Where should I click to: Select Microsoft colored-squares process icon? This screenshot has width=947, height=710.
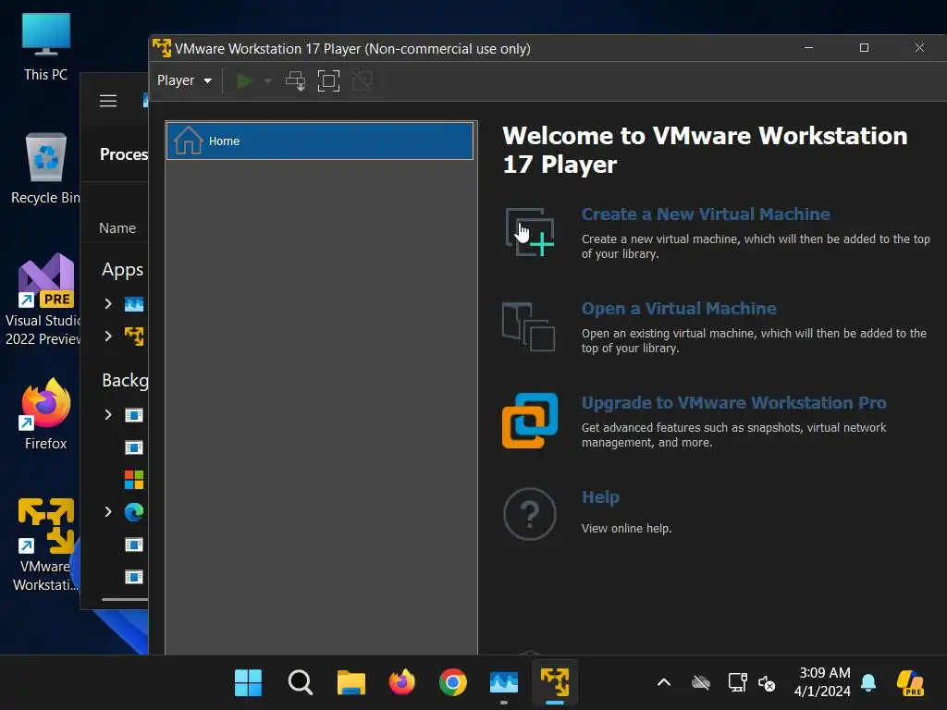134,480
